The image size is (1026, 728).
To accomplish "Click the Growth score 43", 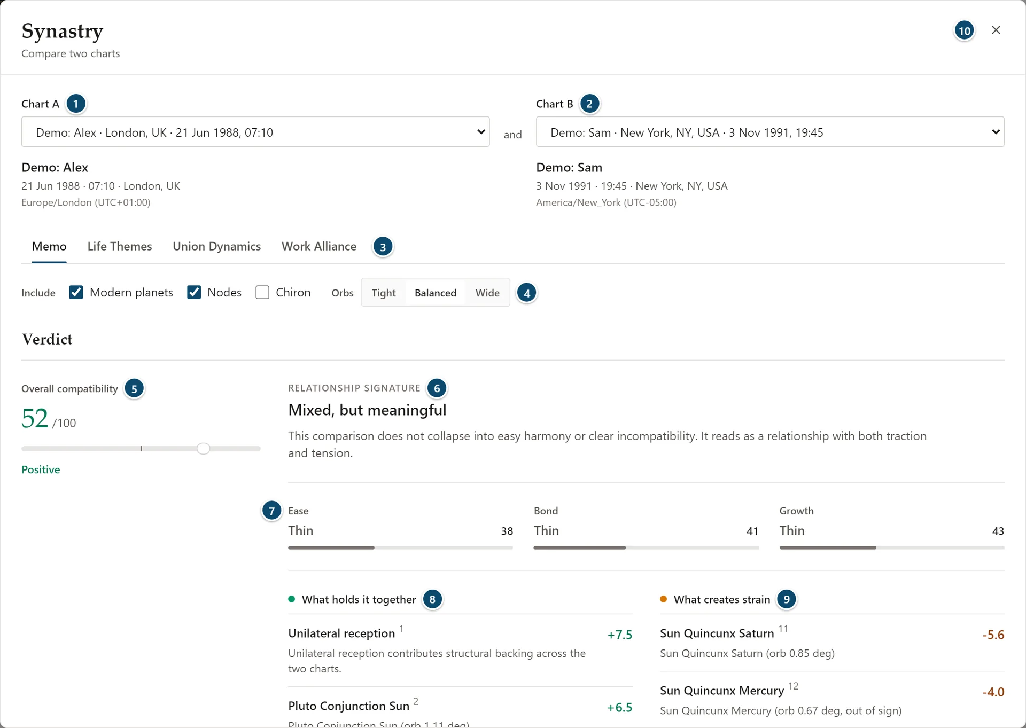I will tap(998, 531).
